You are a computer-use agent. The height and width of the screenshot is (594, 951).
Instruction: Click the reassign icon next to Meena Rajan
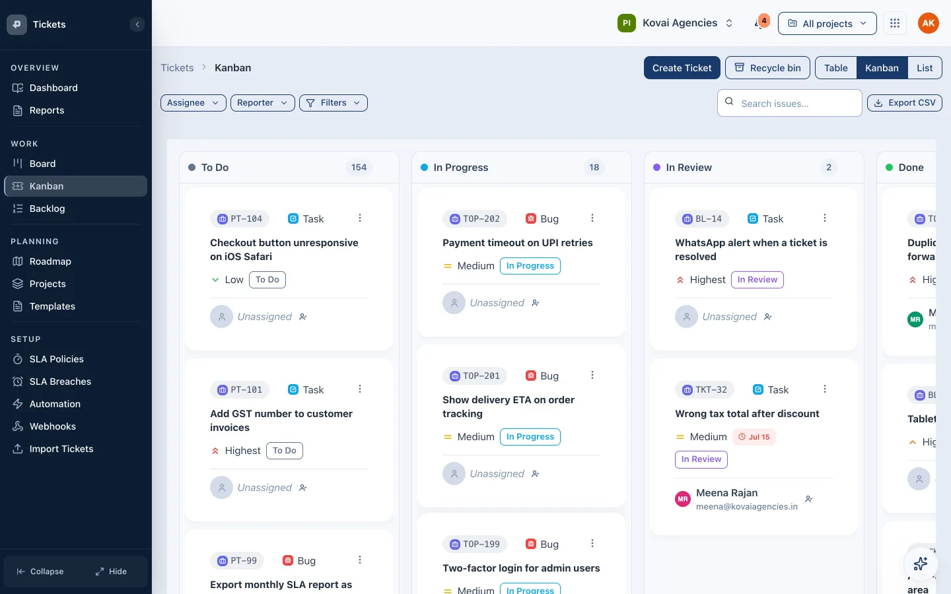pyautogui.click(x=809, y=499)
